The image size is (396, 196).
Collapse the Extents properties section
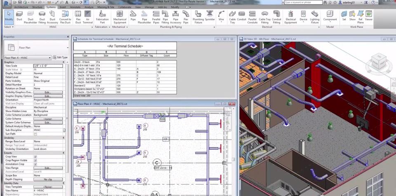pos(64,153)
